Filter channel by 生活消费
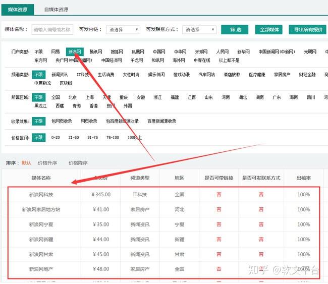Viewport: 328px width, 284px height. pos(106,75)
